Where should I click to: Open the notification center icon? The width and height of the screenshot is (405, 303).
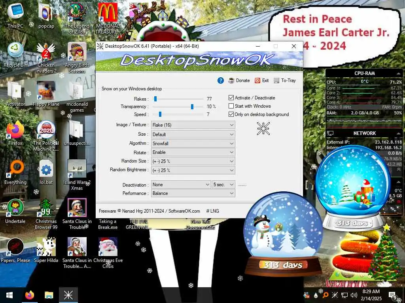(x=393, y=295)
